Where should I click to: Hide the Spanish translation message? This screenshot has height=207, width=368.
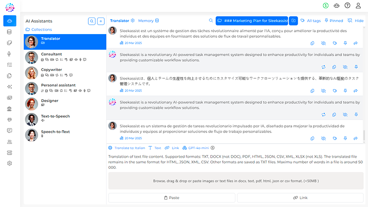(x=323, y=138)
